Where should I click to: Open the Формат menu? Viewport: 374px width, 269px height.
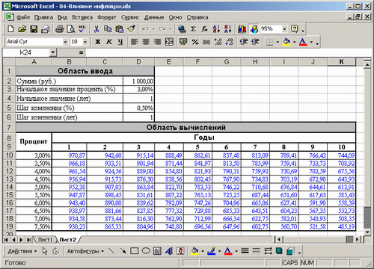(107, 17)
